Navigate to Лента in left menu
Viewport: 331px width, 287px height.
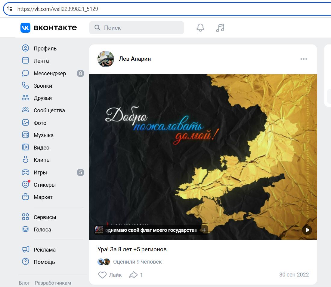click(41, 61)
